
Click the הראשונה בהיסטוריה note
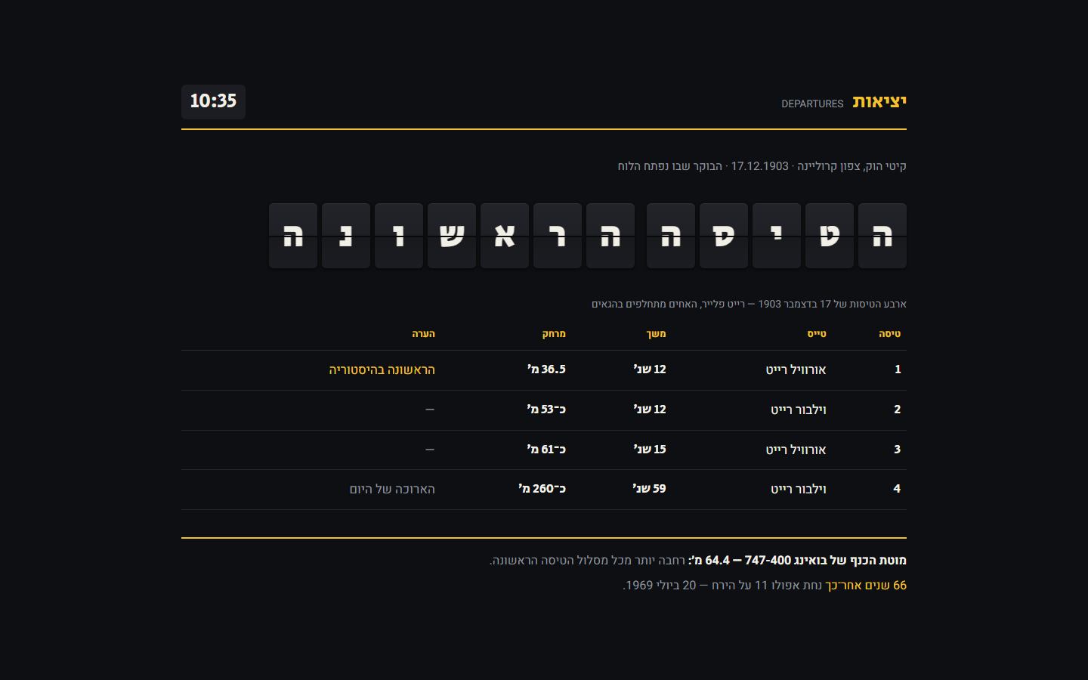tap(382, 369)
